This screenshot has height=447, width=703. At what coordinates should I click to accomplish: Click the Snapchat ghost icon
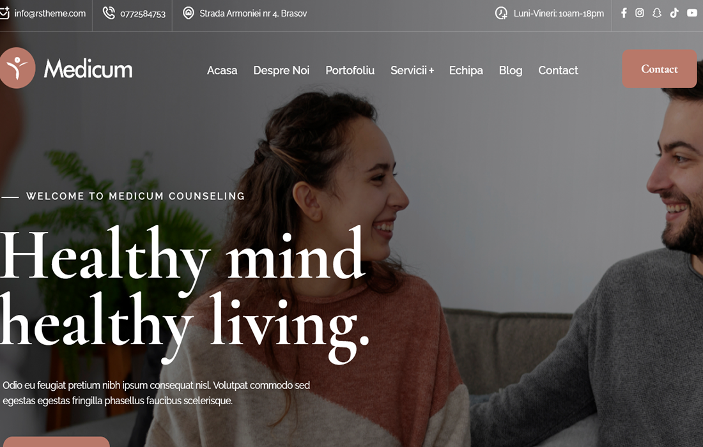[657, 13]
